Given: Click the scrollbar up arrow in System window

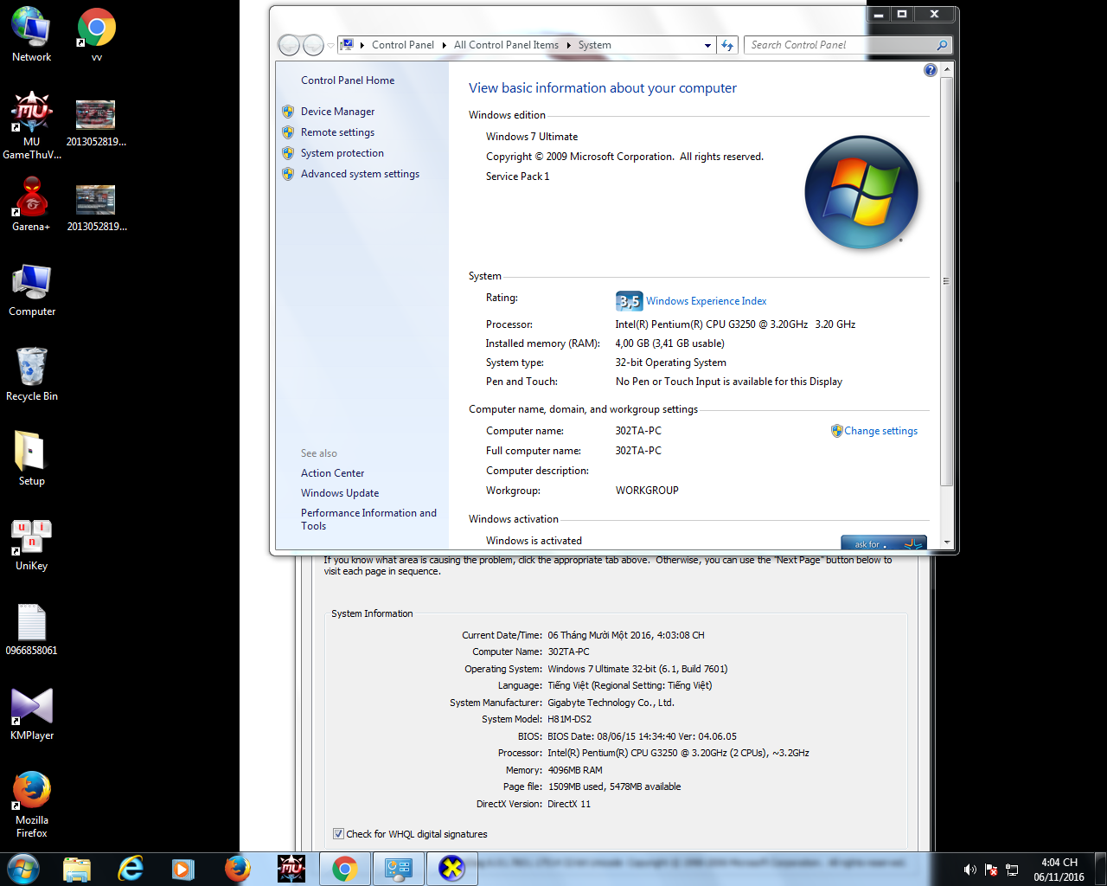Looking at the screenshot, I should (x=946, y=68).
